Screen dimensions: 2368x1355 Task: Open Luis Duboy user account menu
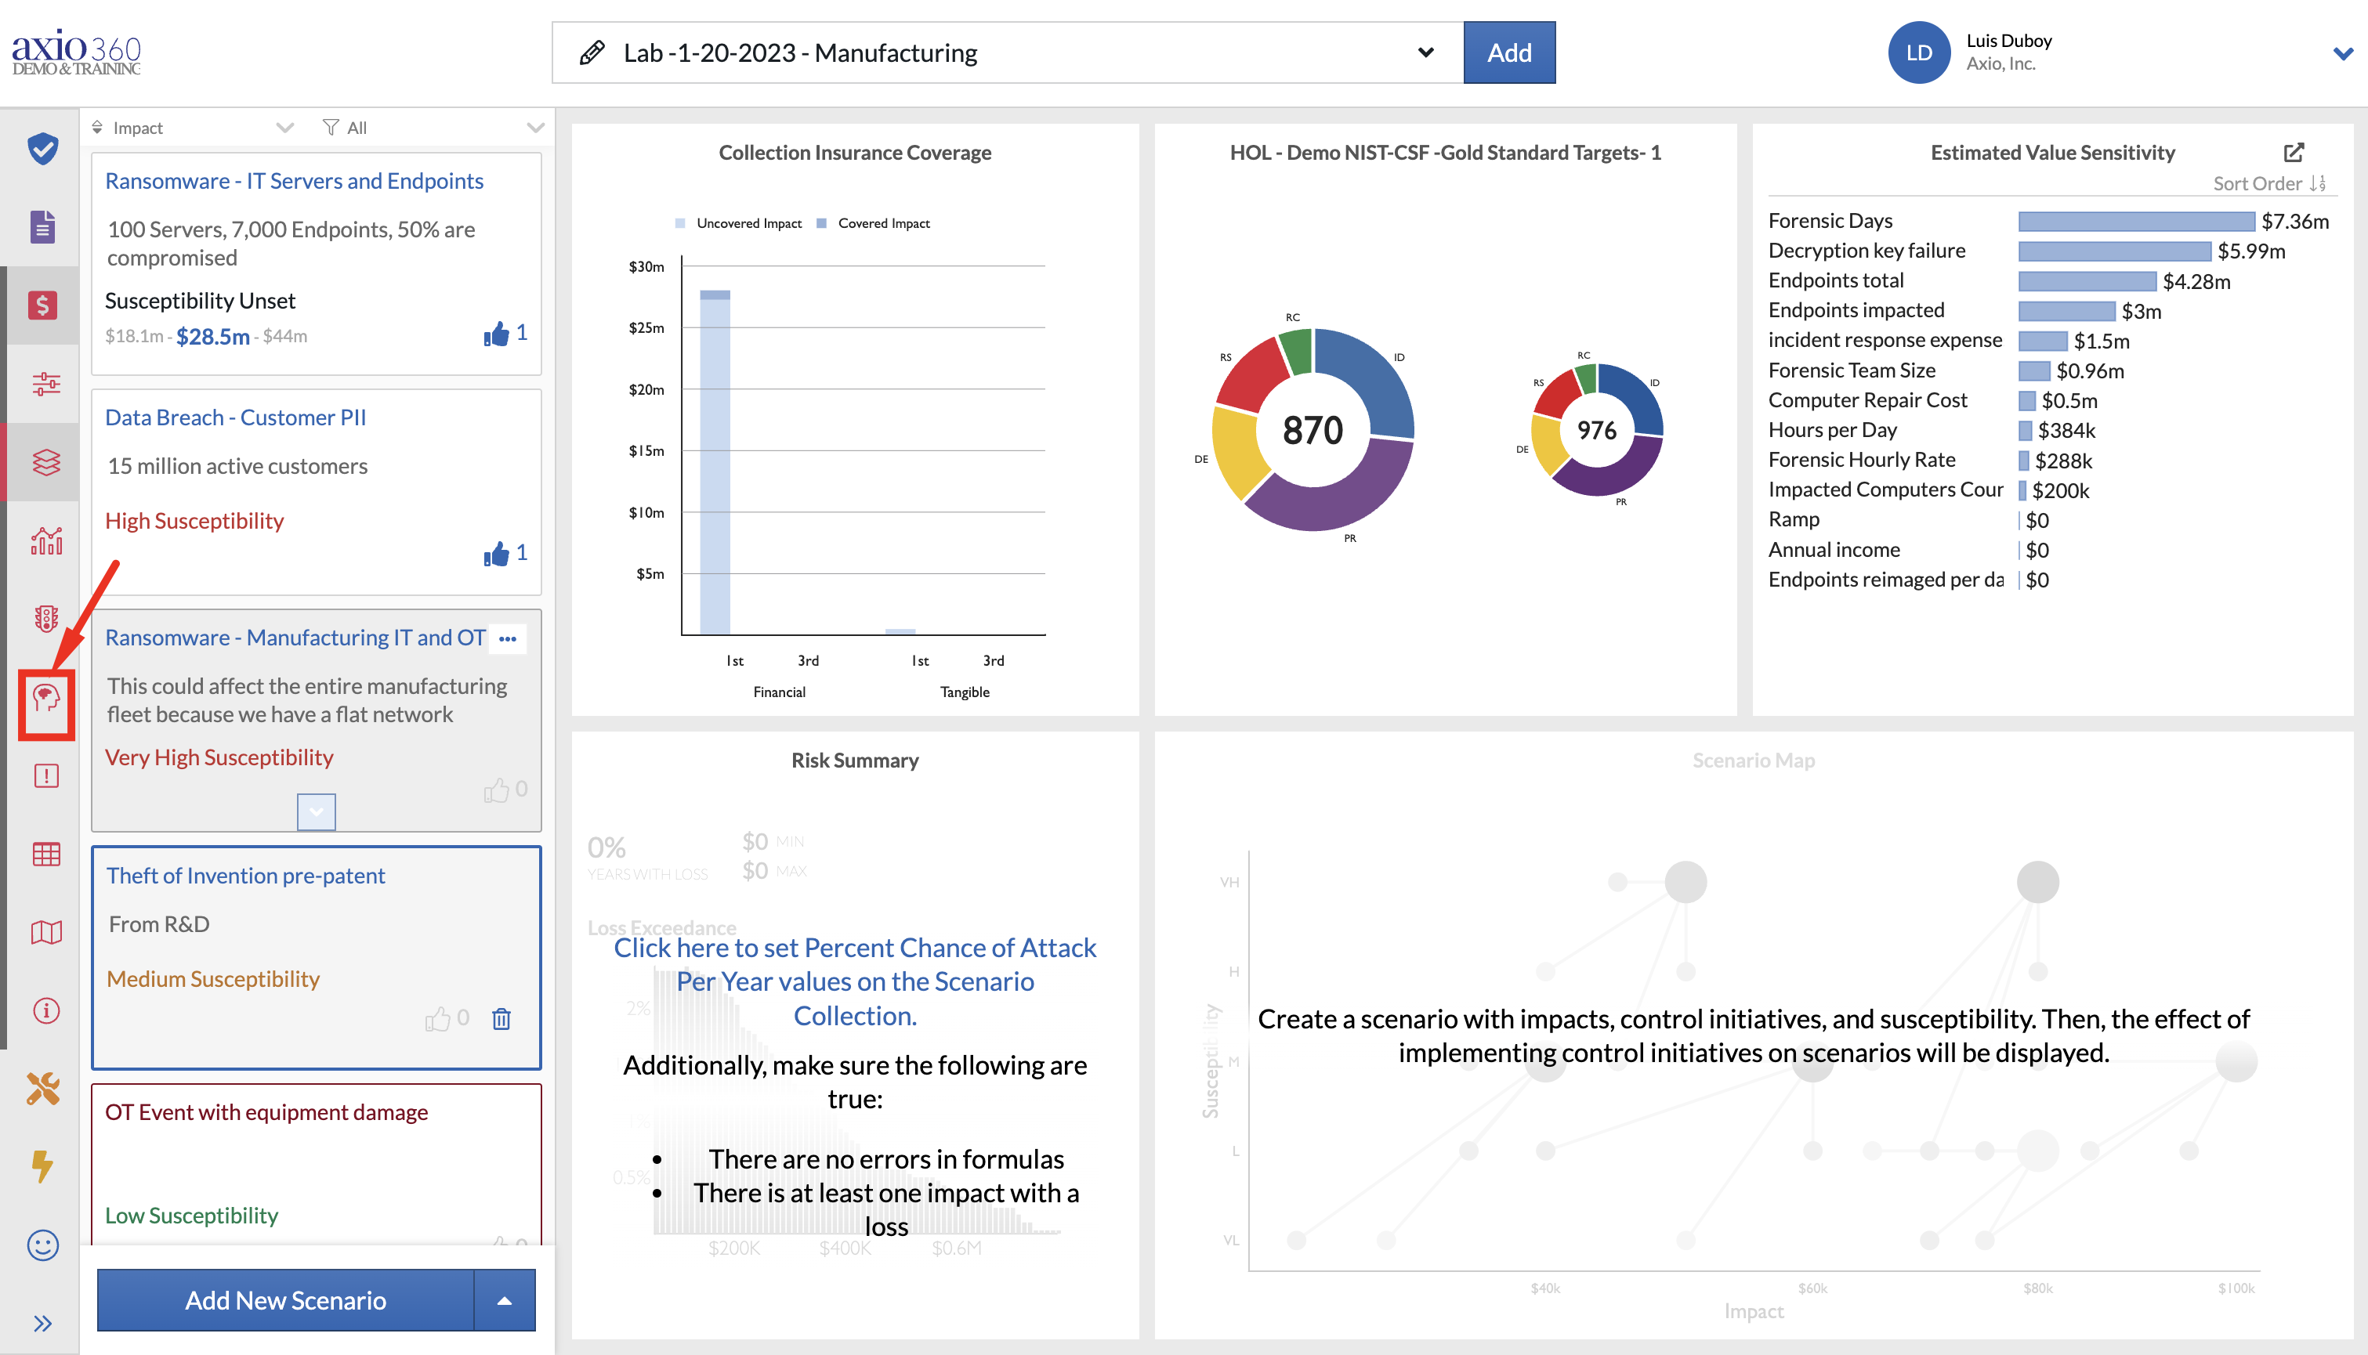pyautogui.click(x=2342, y=53)
